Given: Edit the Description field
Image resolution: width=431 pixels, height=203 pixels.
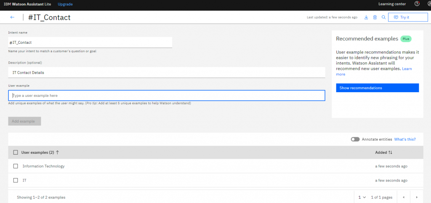Looking at the screenshot, I should [167, 72].
